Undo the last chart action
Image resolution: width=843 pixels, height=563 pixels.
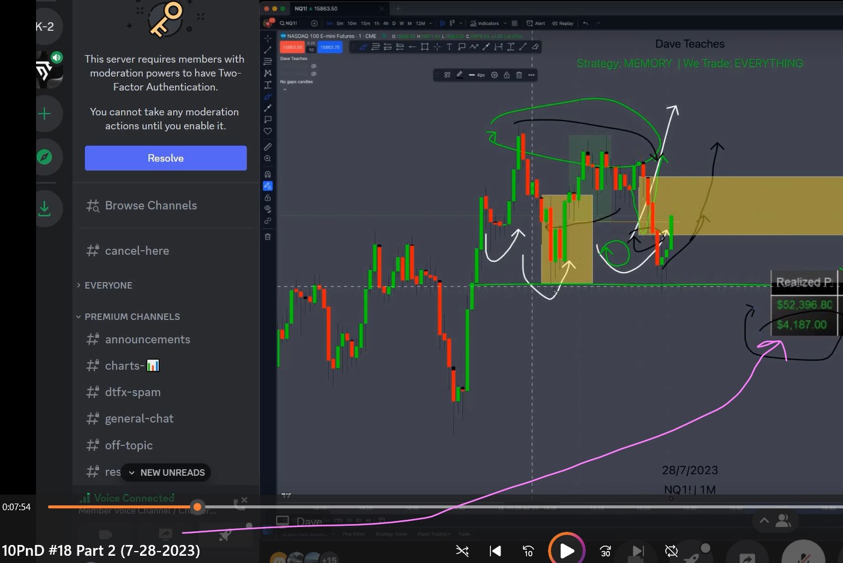(585, 23)
